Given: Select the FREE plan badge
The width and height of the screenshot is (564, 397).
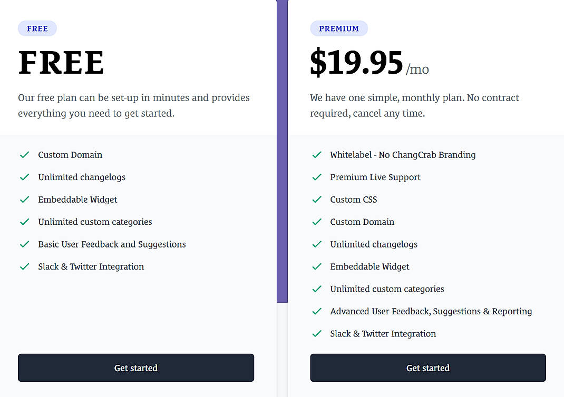Looking at the screenshot, I should (37, 28).
